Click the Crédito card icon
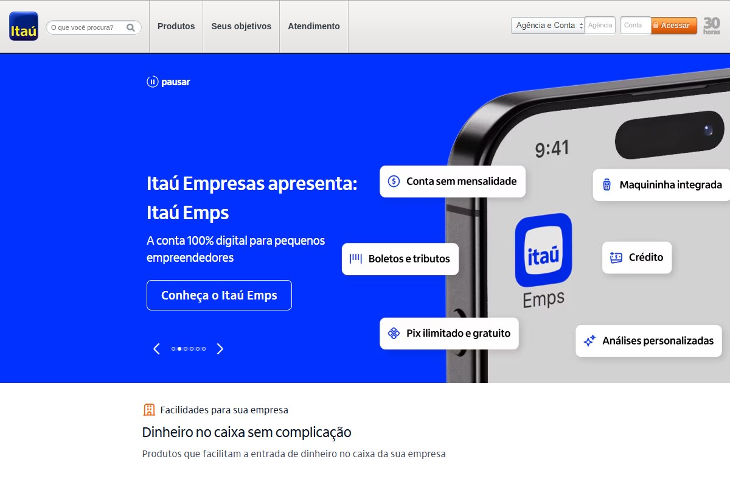The width and height of the screenshot is (730, 487). 616,258
